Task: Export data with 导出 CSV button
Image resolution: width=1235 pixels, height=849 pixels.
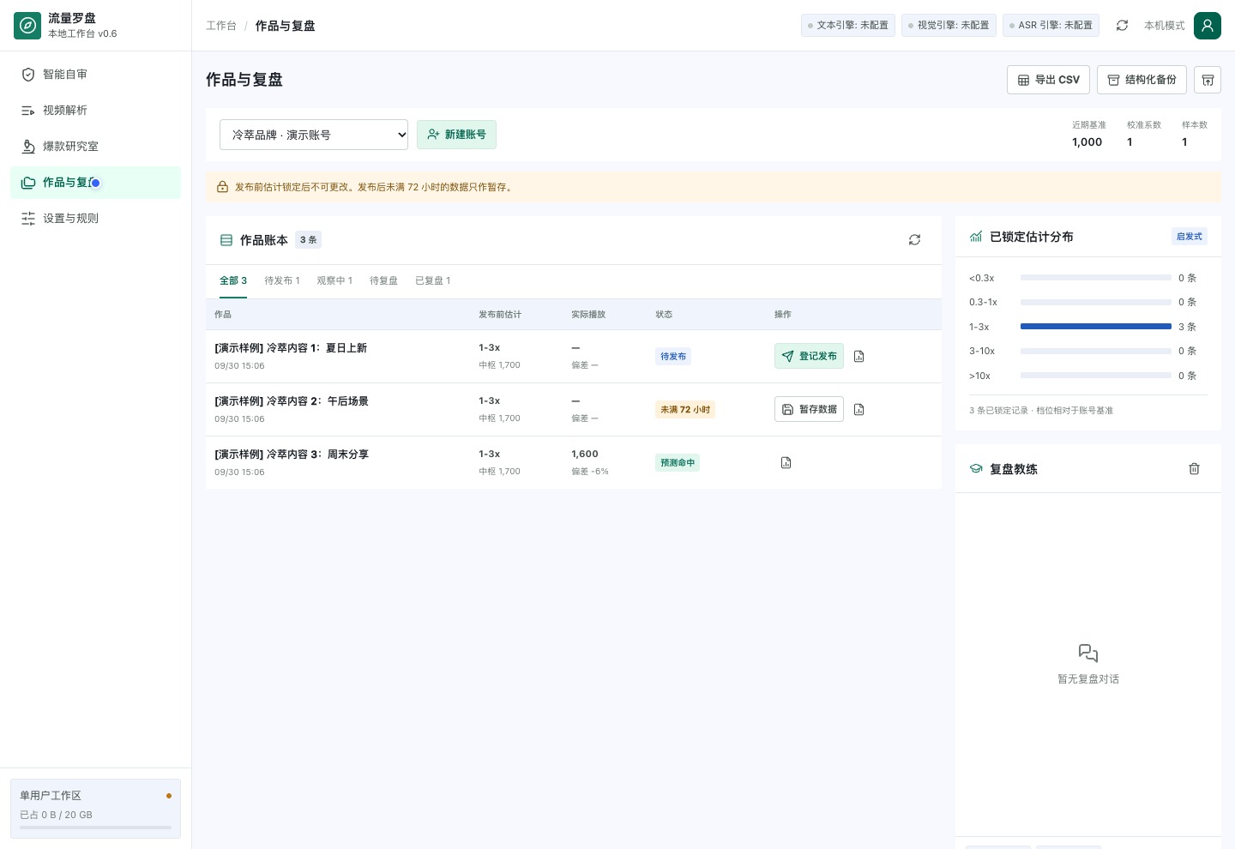Action: click(x=1049, y=80)
